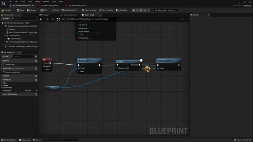Open Class Defaults
This screenshot has width=253, height=142.
106,10
